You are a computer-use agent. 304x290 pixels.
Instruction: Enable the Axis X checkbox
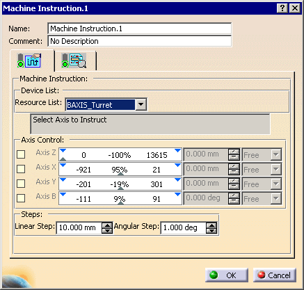click(x=21, y=169)
